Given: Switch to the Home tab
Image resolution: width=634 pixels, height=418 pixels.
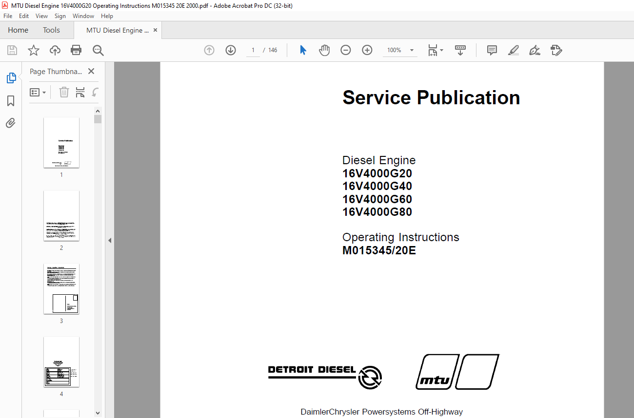Looking at the screenshot, I should click(18, 30).
